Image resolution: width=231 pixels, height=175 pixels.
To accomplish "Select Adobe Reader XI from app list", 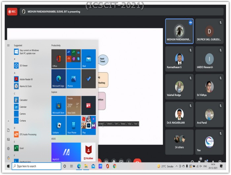I will [x=26, y=79].
